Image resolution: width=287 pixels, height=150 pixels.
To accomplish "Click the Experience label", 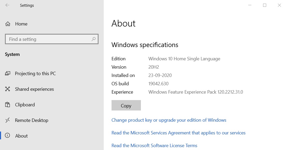I will point(122,92).
